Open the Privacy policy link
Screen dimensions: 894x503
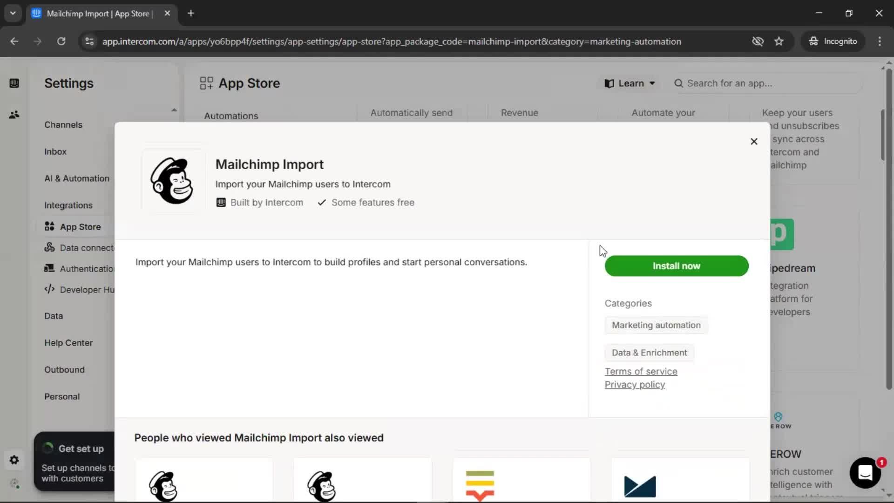pos(635,384)
